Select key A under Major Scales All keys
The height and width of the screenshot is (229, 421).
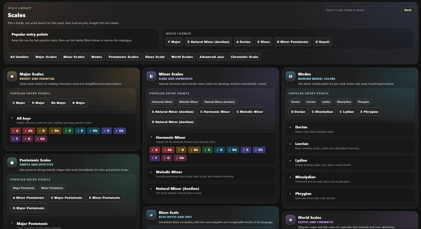coord(16,131)
